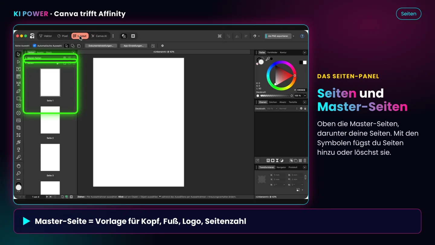
Task: Click the App-Einstellungen button
Action: click(134, 46)
